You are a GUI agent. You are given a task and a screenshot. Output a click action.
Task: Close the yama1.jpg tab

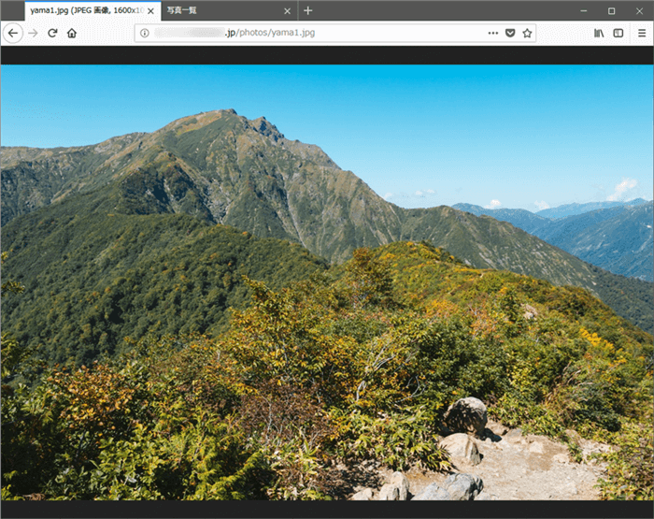pos(150,11)
